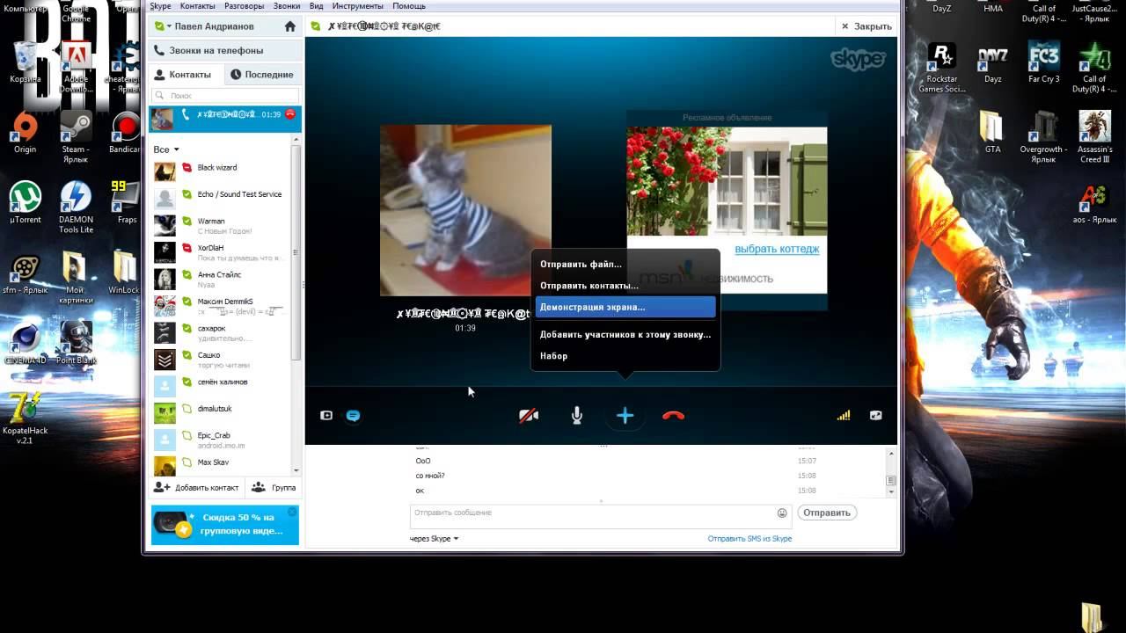This screenshot has height=633, width=1126.
Task: Open the 'через Skype' sending method dropdown
Action: [x=434, y=539]
